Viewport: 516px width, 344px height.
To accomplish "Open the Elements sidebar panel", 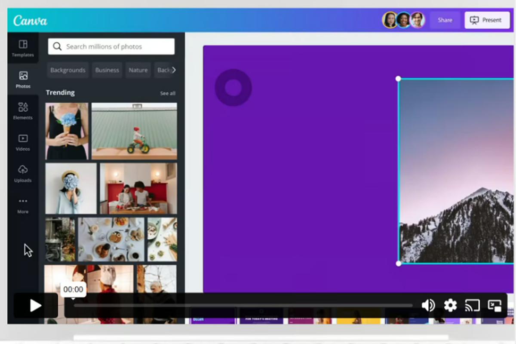I will pos(23,111).
